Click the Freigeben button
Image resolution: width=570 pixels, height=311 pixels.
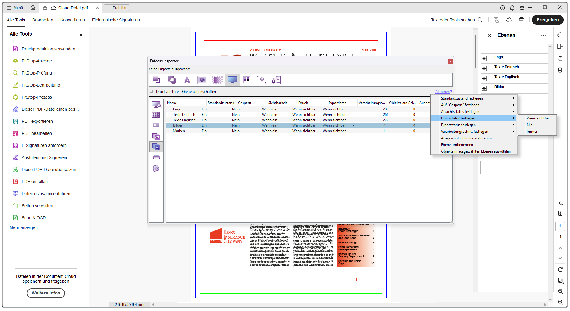point(547,20)
